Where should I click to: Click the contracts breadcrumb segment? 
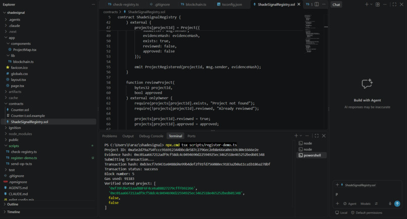(x=110, y=12)
